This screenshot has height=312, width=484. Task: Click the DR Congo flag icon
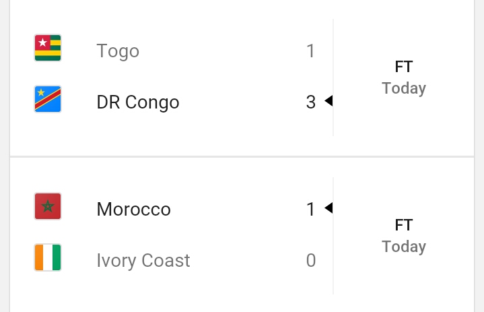[x=48, y=99]
